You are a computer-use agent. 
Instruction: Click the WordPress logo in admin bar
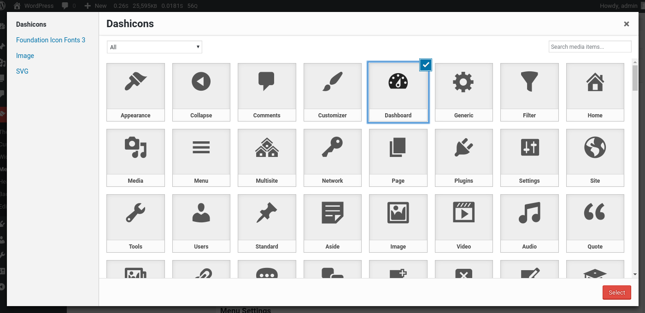click(2, 6)
